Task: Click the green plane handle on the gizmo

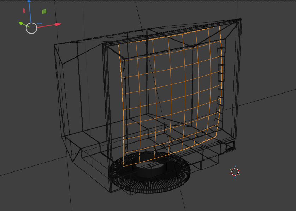Action: (x=44, y=12)
